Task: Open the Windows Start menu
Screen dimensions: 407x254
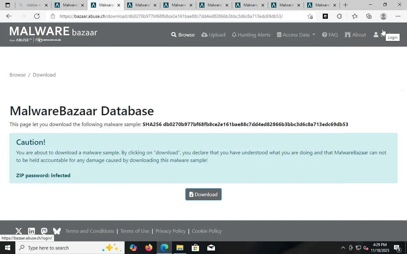Action: point(8,248)
